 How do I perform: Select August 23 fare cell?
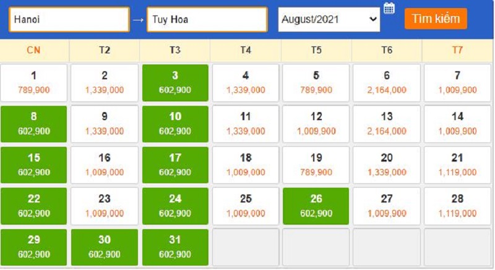(105, 206)
